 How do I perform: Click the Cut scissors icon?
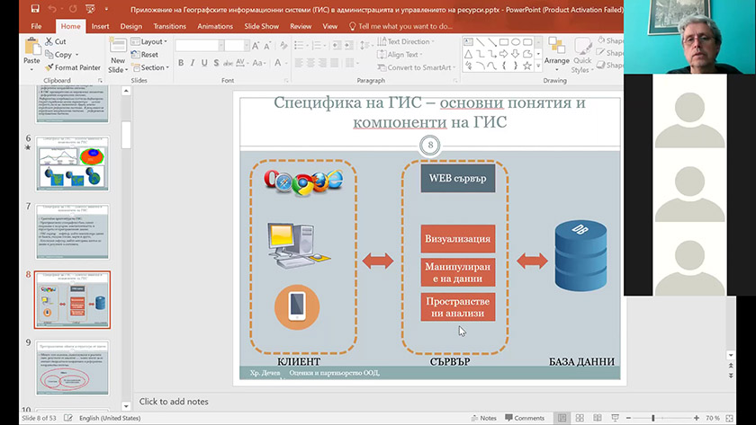(49, 41)
